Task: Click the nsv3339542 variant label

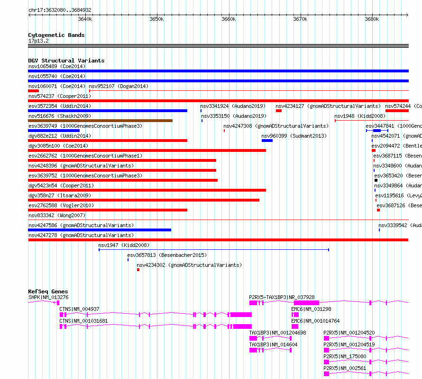Action: point(400,225)
